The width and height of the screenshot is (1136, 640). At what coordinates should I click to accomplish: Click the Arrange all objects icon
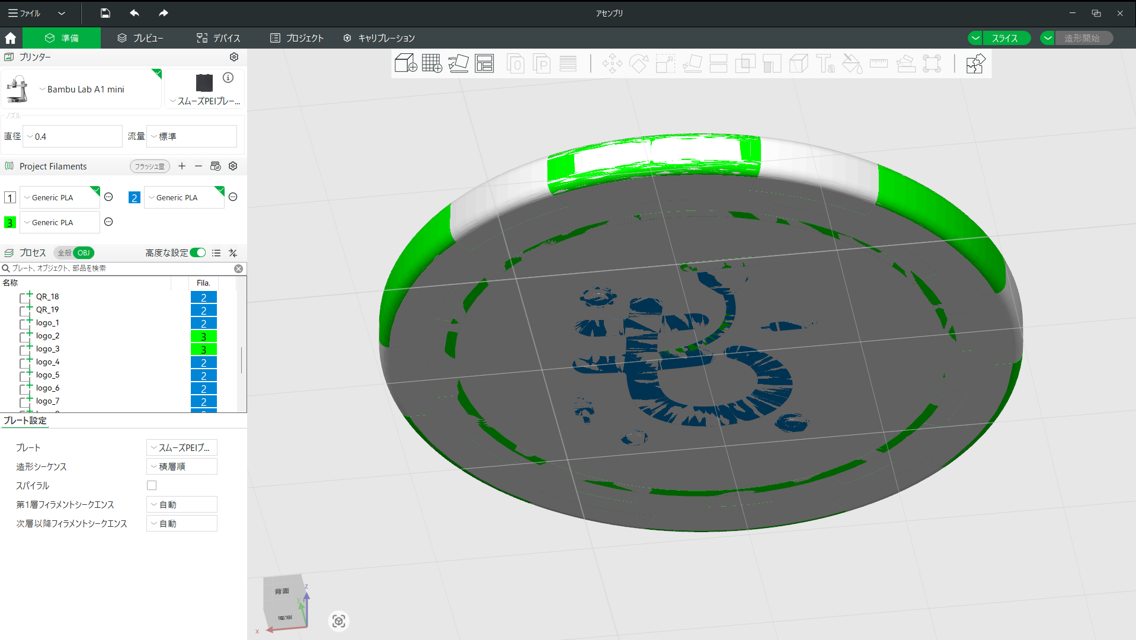484,63
